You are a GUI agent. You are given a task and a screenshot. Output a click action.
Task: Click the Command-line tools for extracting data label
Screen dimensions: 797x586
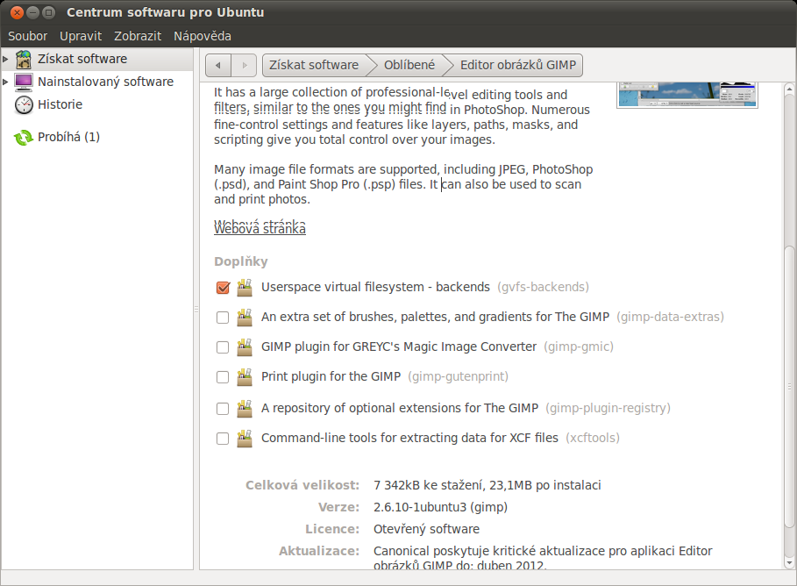coord(409,438)
